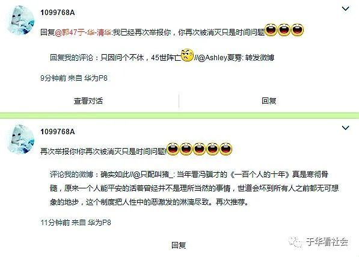This screenshot has height=257, width=359.
Task: Open the @Ashley夏秀 mention
Action: 219,58
